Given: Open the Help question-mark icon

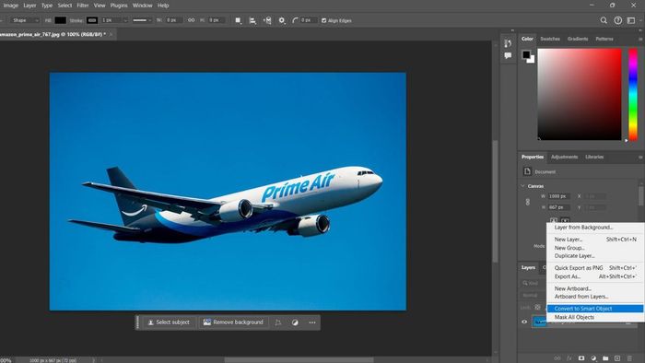Looking at the screenshot, I should tap(618, 20).
